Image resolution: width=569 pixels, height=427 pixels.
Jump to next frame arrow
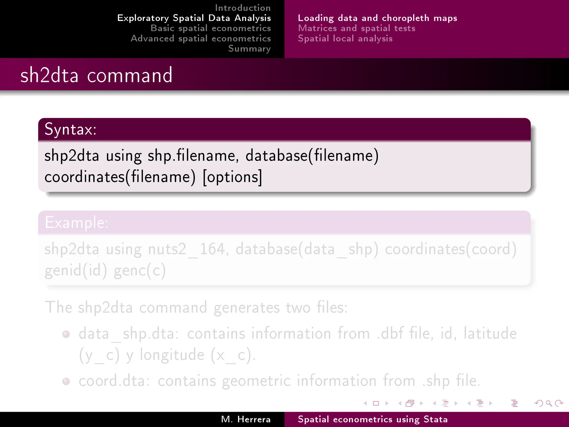(x=421, y=403)
